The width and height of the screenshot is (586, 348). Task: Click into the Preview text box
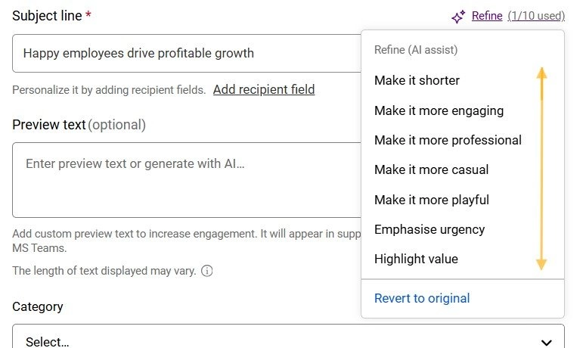pos(181,180)
